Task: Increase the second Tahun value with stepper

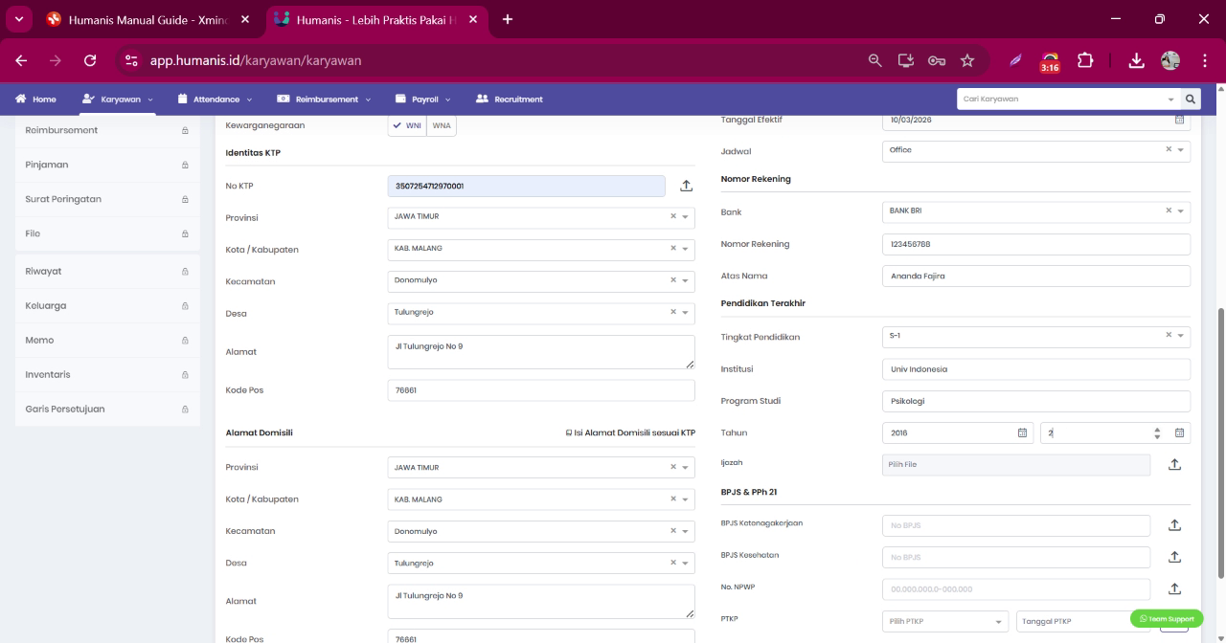Action: (x=1157, y=429)
